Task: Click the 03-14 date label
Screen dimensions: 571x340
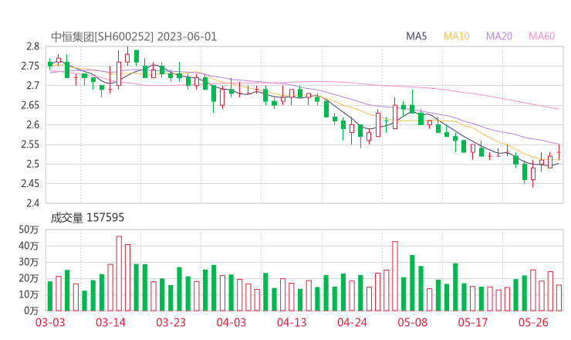Action: [x=110, y=322]
